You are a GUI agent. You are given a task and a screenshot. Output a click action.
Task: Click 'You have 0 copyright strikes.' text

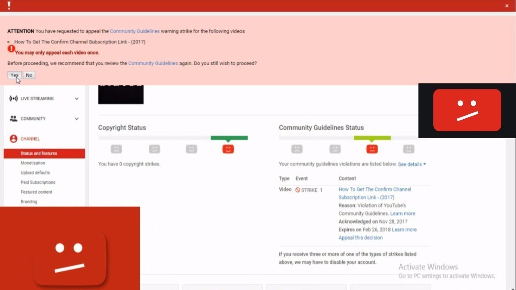[x=129, y=164]
